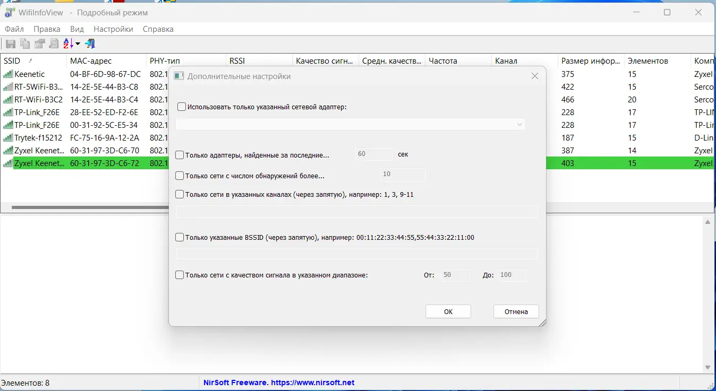Viewport: 716px width, 391px height.
Task: Click signal icon in row with MAC 28-EE-52-ED-F2-6E
Action: pos(8,112)
